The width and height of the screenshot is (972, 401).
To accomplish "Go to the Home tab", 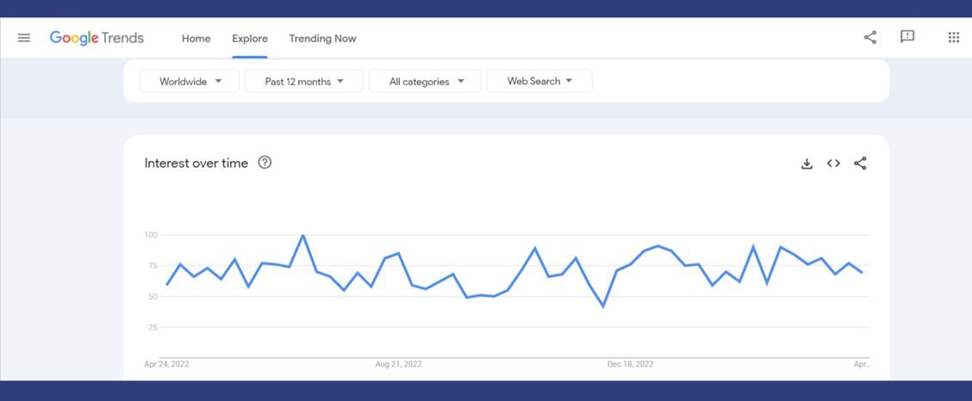I will click(196, 39).
